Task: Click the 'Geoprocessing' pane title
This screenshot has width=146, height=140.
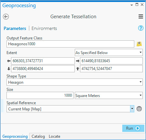Action: coord(19,6)
